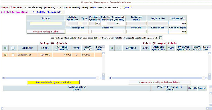Click LABEL column header in Package Labels
Image resolution: width=212 pixels, height=110 pixels.
coord(45,48)
